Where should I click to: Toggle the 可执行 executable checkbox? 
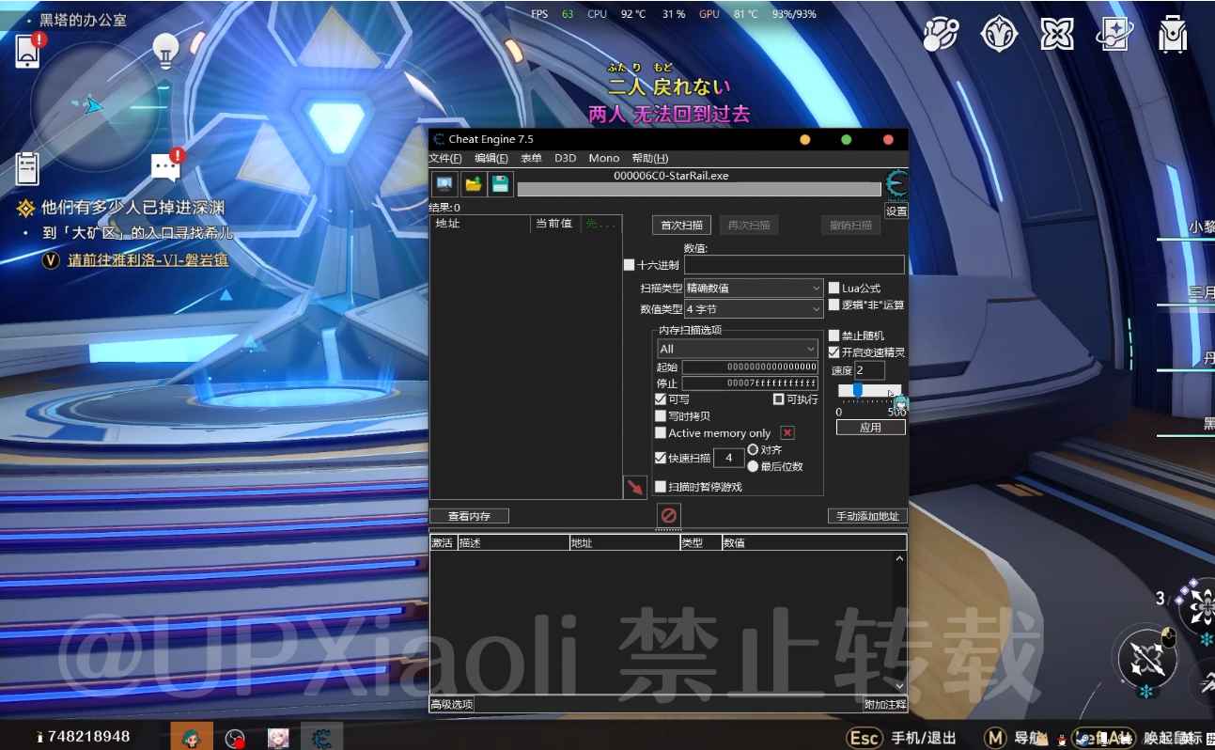point(779,399)
